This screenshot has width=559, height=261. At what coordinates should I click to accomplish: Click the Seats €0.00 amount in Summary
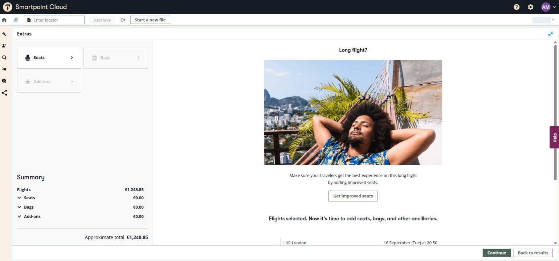[138, 198]
